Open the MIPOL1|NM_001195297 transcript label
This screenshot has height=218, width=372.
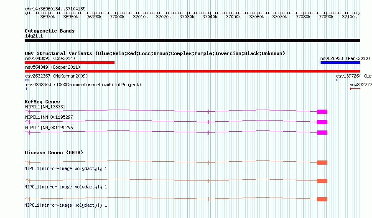point(49,118)
